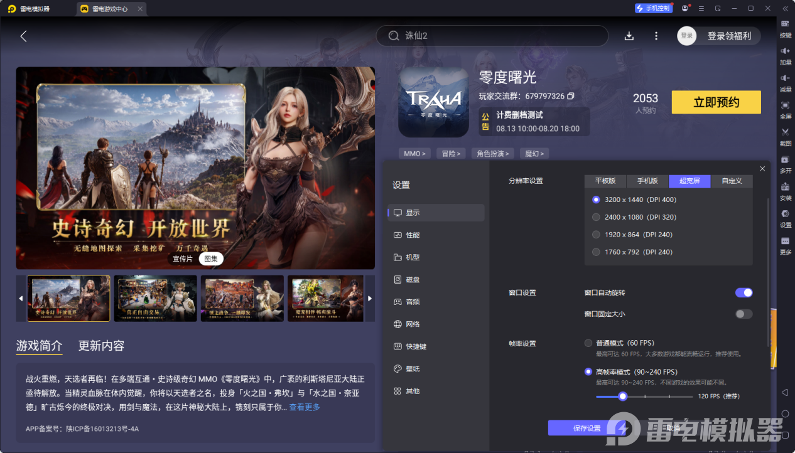Switch to 平板版 resolution tab
795x453 pixels.
(605, 181)
